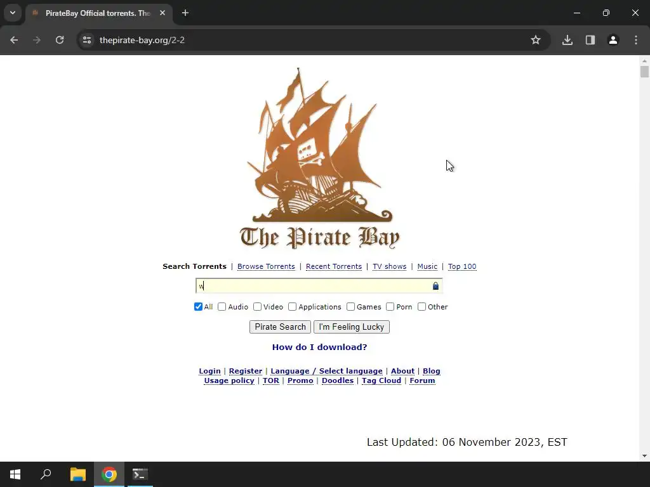This screenshot has height=487, width=650.
Task: Open Top 100 link
Action: [462, 266]
